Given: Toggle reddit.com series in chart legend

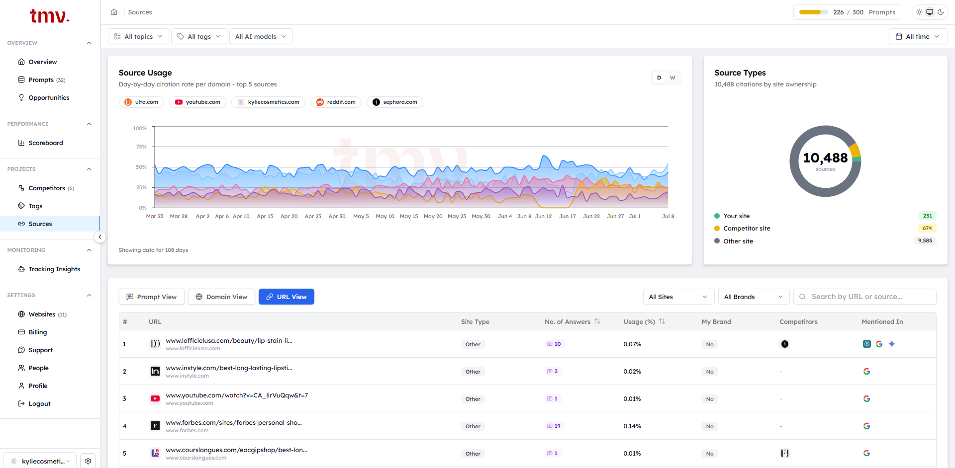Looking at the screenshot, I should [x=336, y=102].
